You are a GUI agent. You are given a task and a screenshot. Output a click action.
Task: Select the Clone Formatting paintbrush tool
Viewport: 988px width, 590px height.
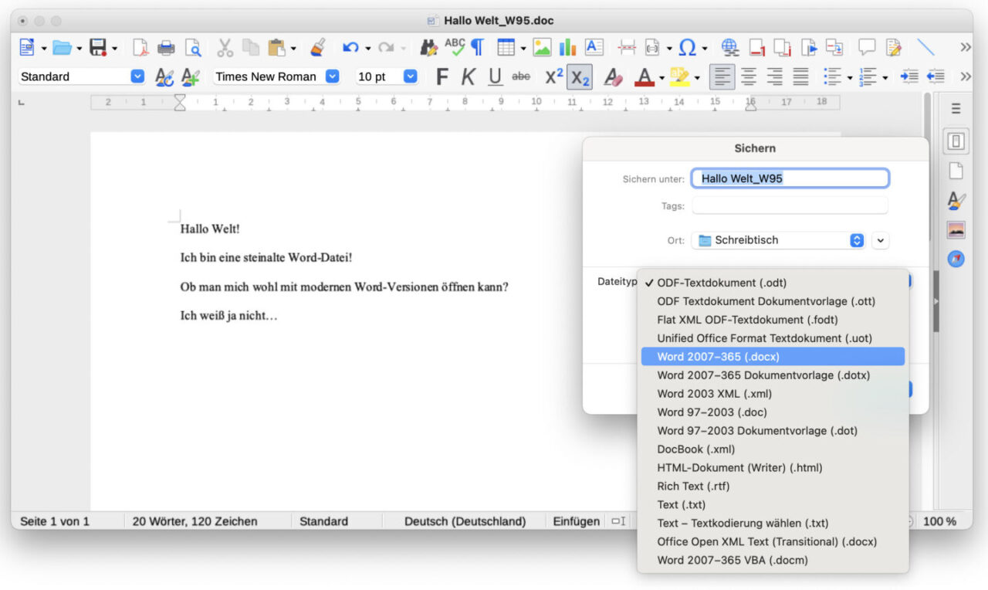pyautogui.click(x=320, y=47)
